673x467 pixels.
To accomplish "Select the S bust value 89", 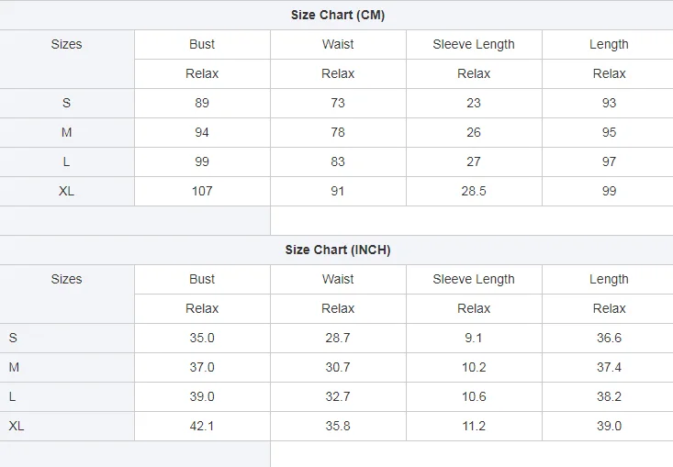I will pyautogui.click(x=202, y=103).
